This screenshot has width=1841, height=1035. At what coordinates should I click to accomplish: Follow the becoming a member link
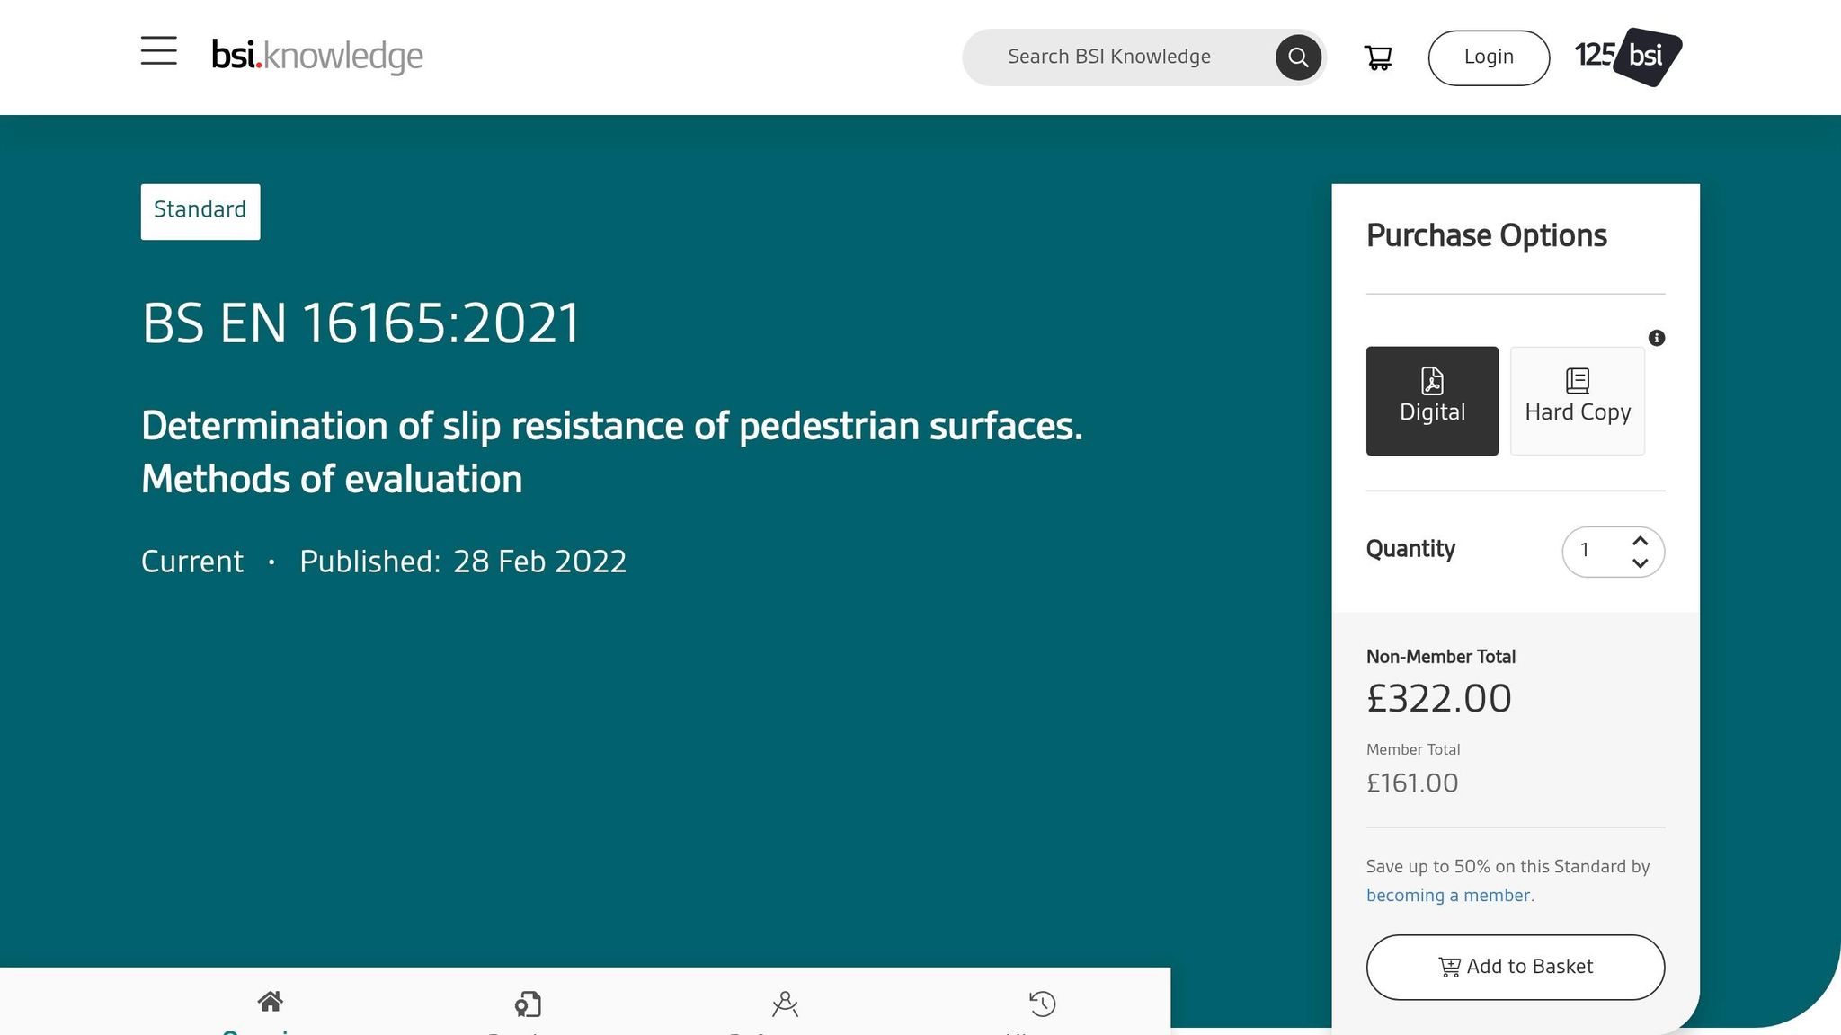1448,896
